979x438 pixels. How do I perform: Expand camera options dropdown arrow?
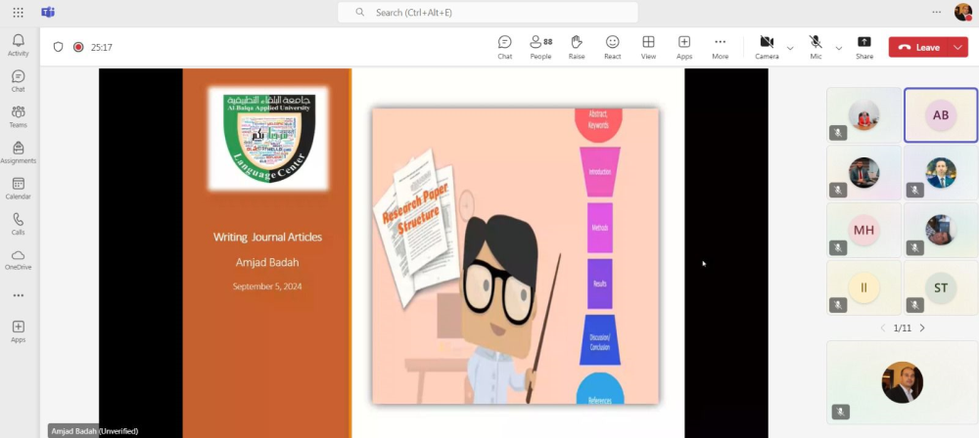tap(790, 47)
